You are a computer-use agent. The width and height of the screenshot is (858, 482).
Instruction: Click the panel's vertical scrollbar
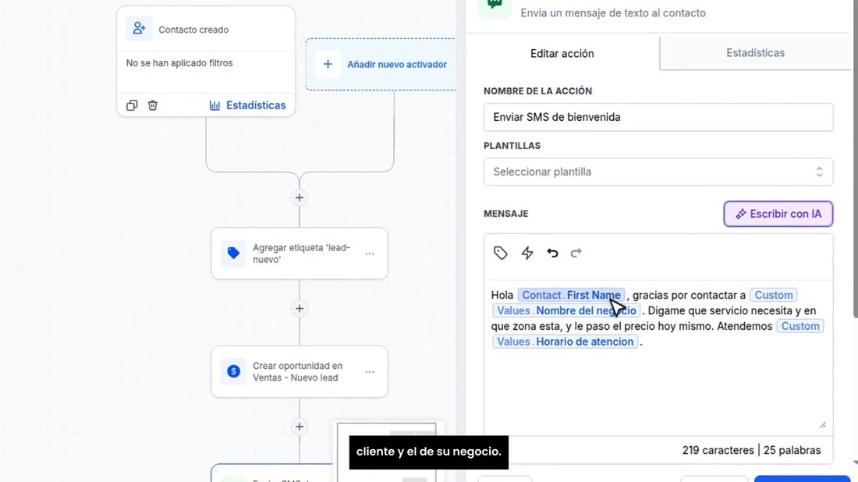[855, 158]
